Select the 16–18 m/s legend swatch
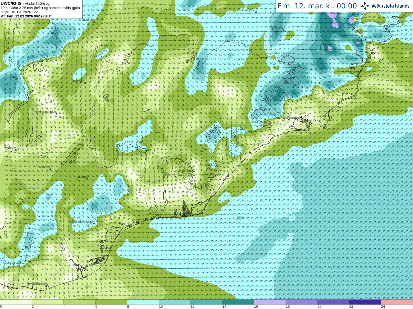 [270, 302]
